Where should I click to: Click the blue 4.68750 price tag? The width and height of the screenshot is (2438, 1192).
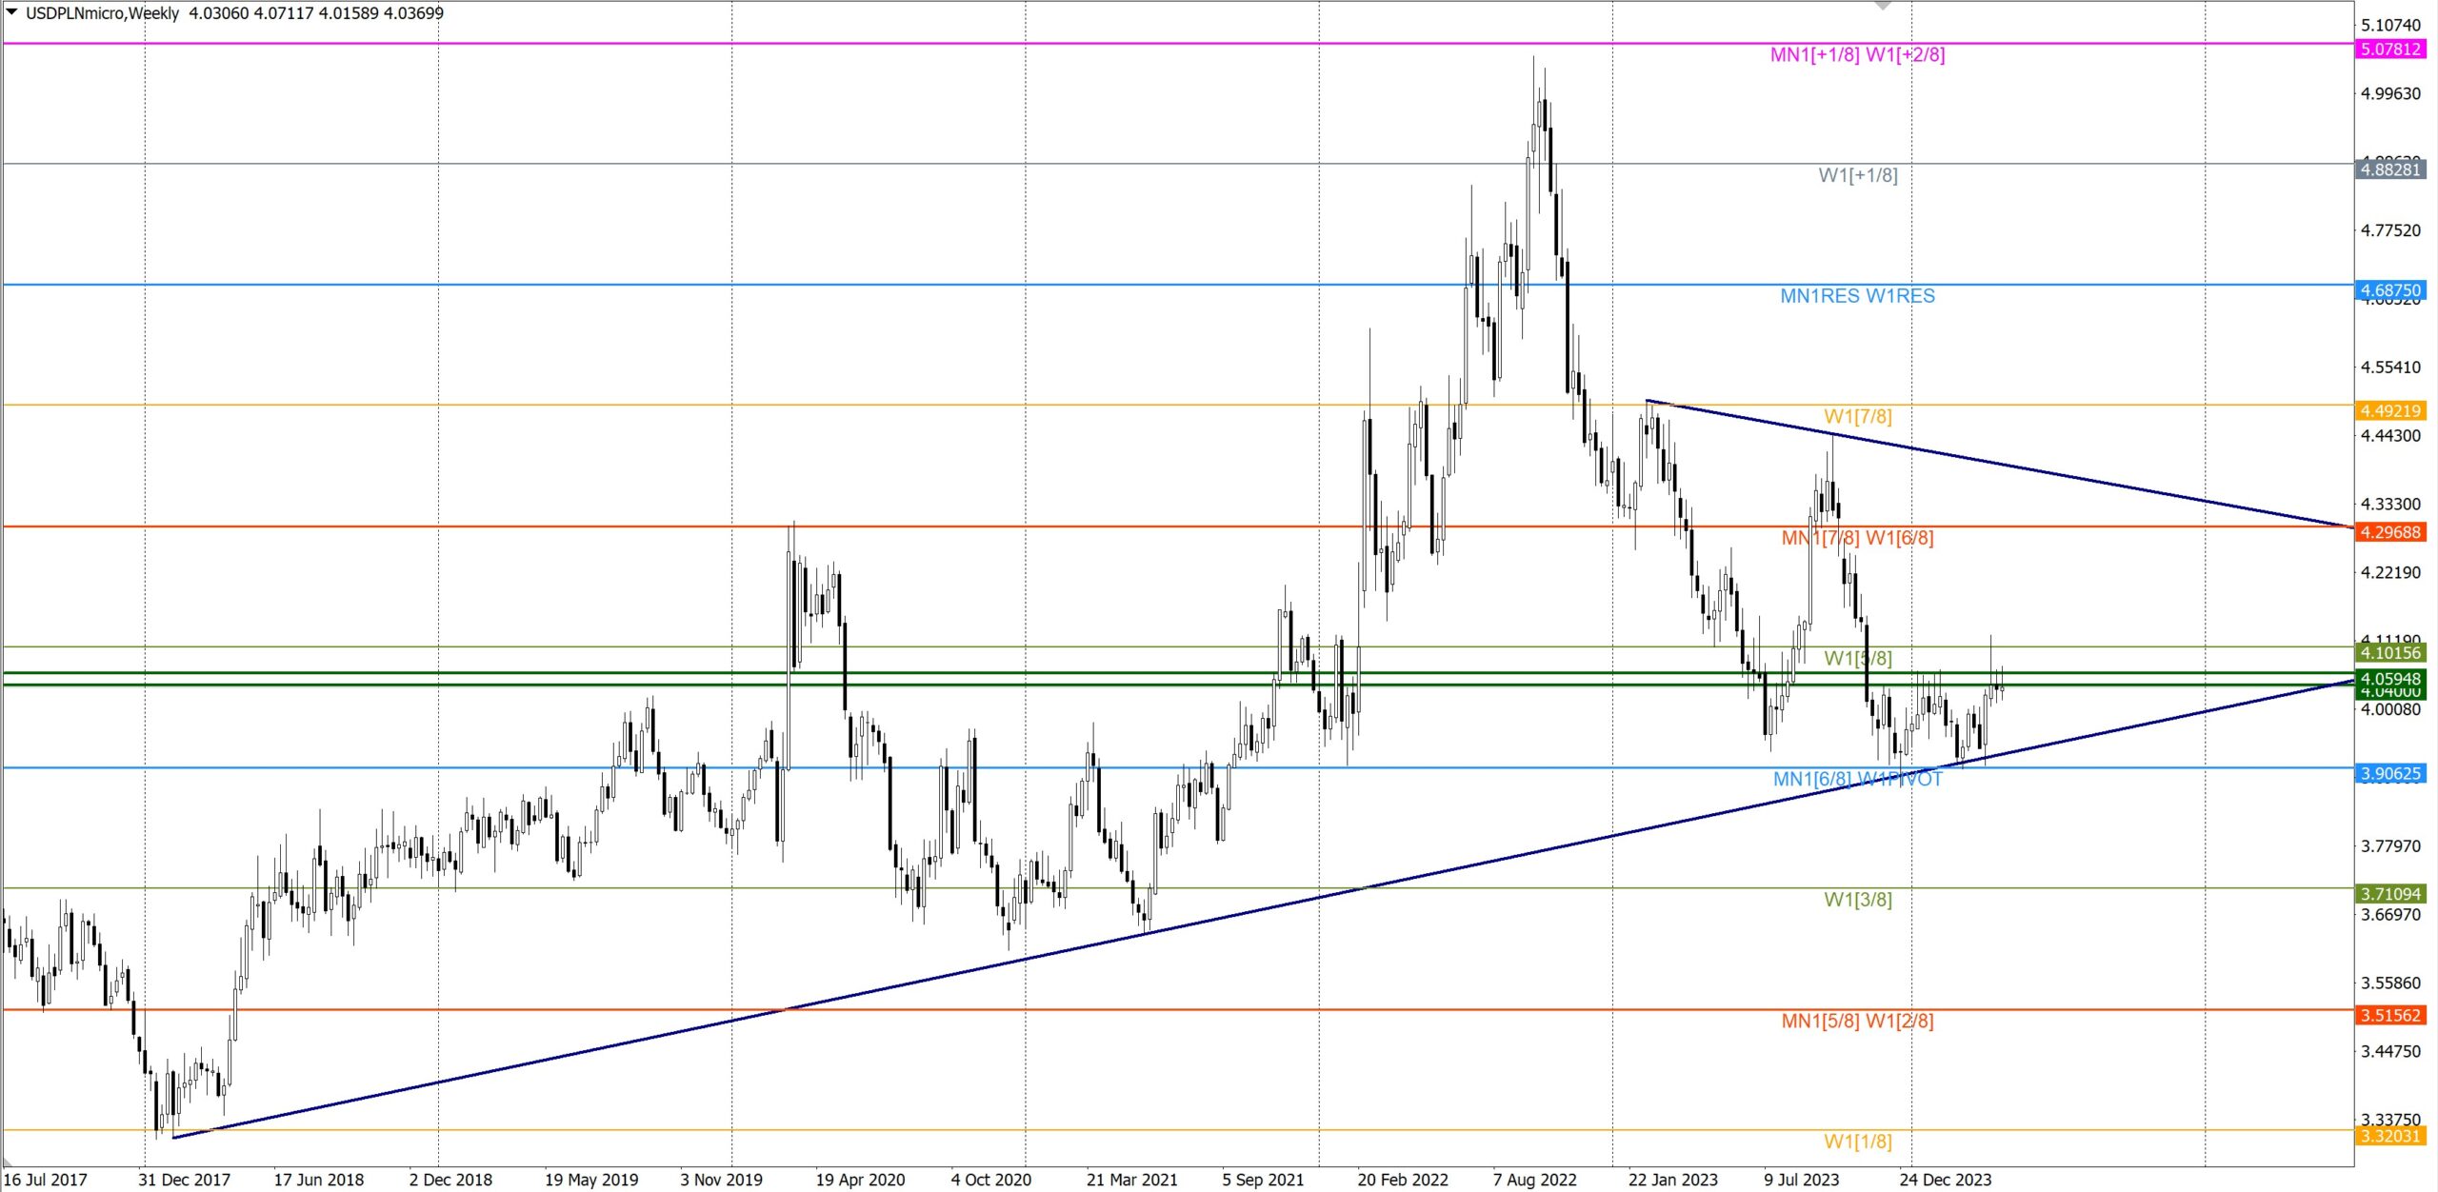click(2390, 290)
